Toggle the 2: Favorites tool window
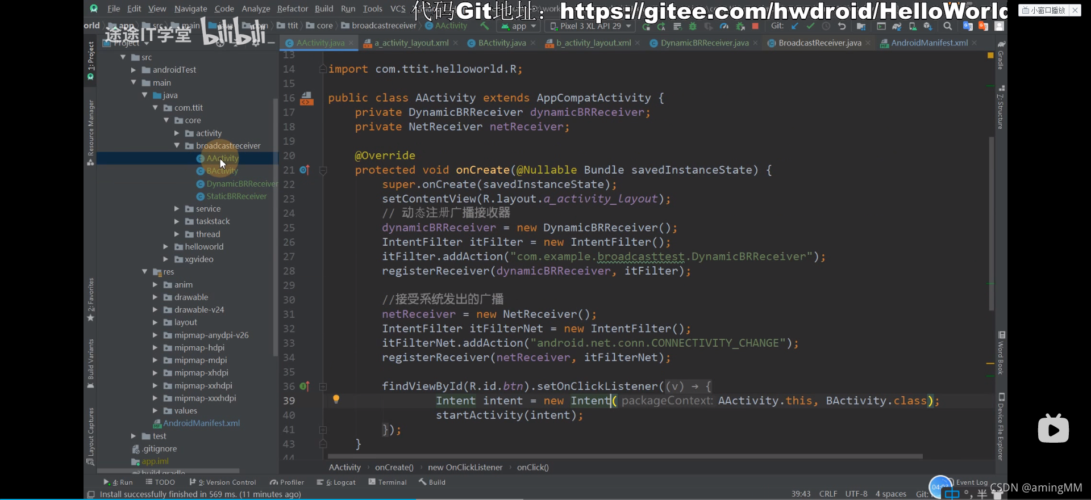Image resolution: width=1091 pixels, height=500 pixels. coord(90,300)
